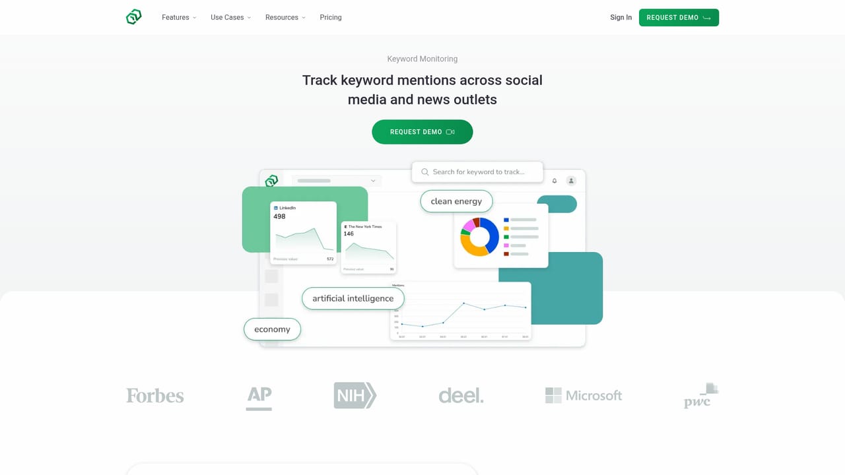845x475 pixels.
Task: Click the user avatar icon in illustration
Action: (572, 181)
